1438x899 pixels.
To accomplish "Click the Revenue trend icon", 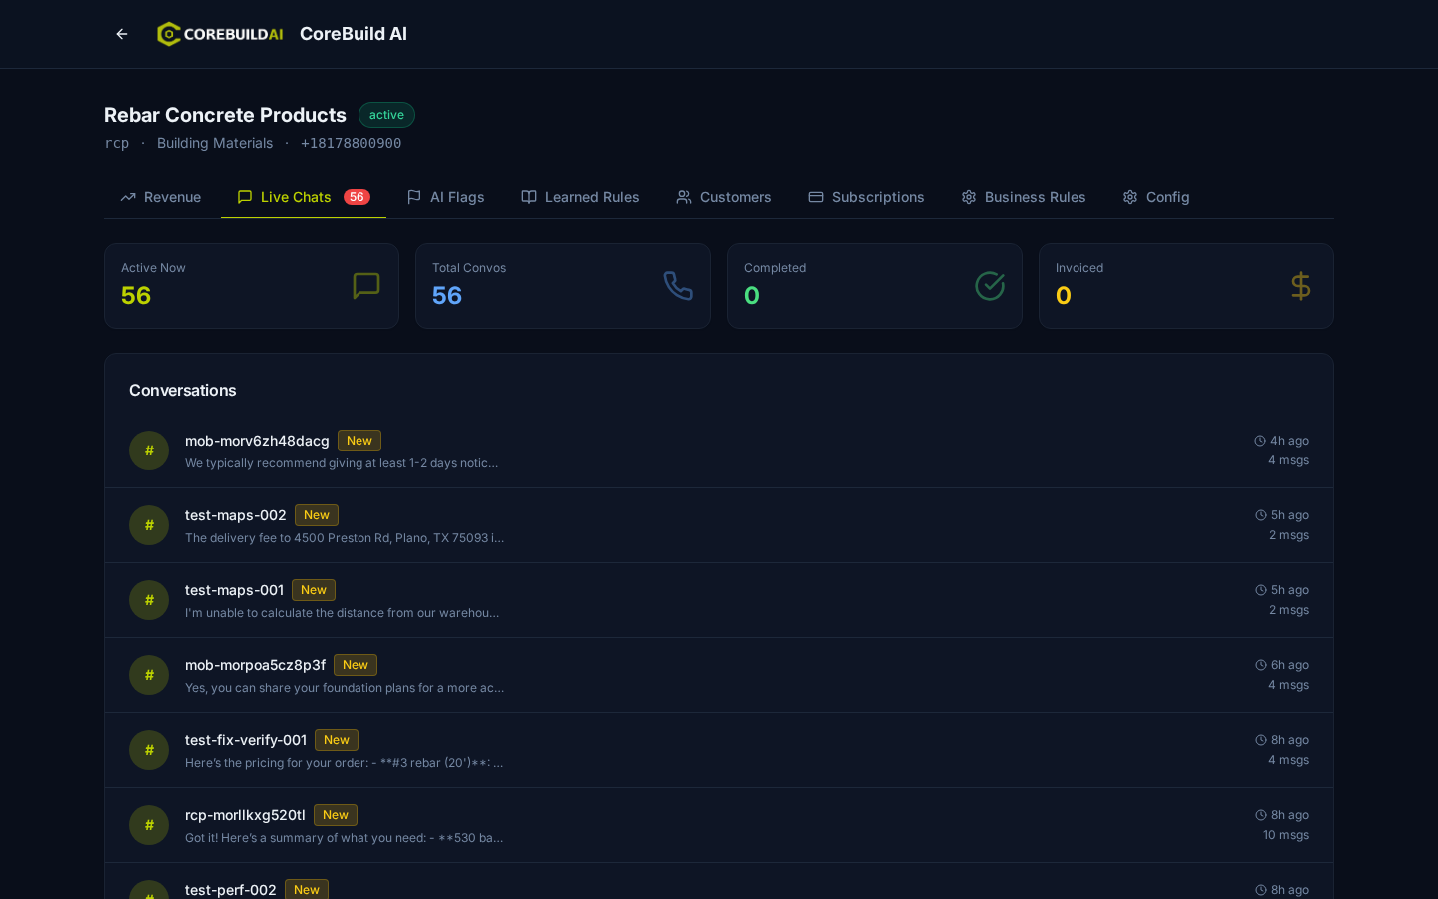I will pyautogui.click(x=128, y=197).
